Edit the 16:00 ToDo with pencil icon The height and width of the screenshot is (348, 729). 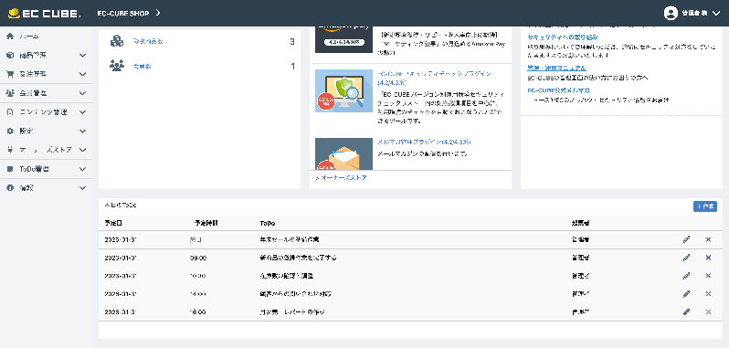(x=686, y=312)
